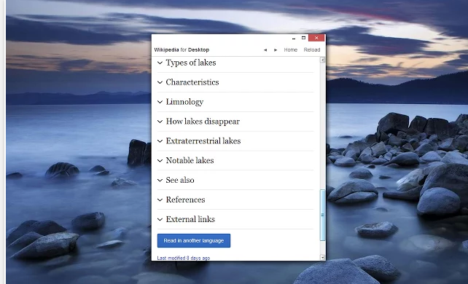Close the Wikipedia for Desktop window

pos(316,38)
